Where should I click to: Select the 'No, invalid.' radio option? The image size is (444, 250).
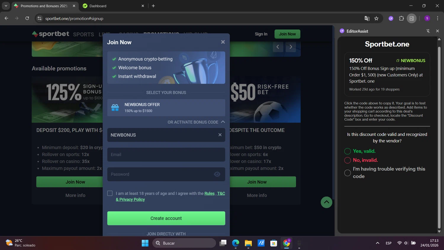(x=348, y=160)
